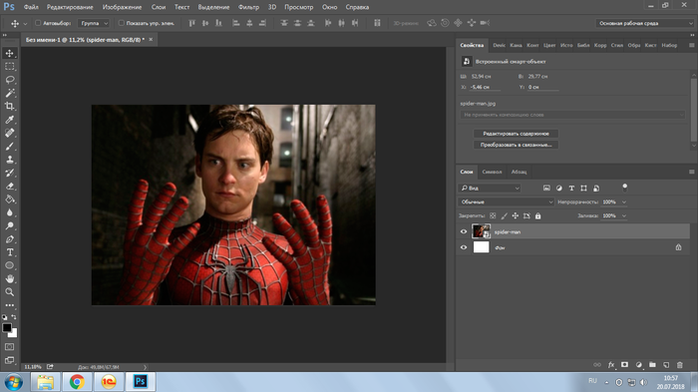698x392 pixels.
Task: Open the Изображение menu
Action: [x=122, y=7]
